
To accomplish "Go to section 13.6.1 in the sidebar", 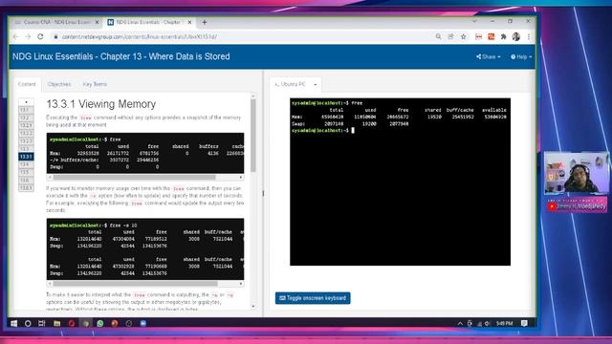I will pos(26,188).
